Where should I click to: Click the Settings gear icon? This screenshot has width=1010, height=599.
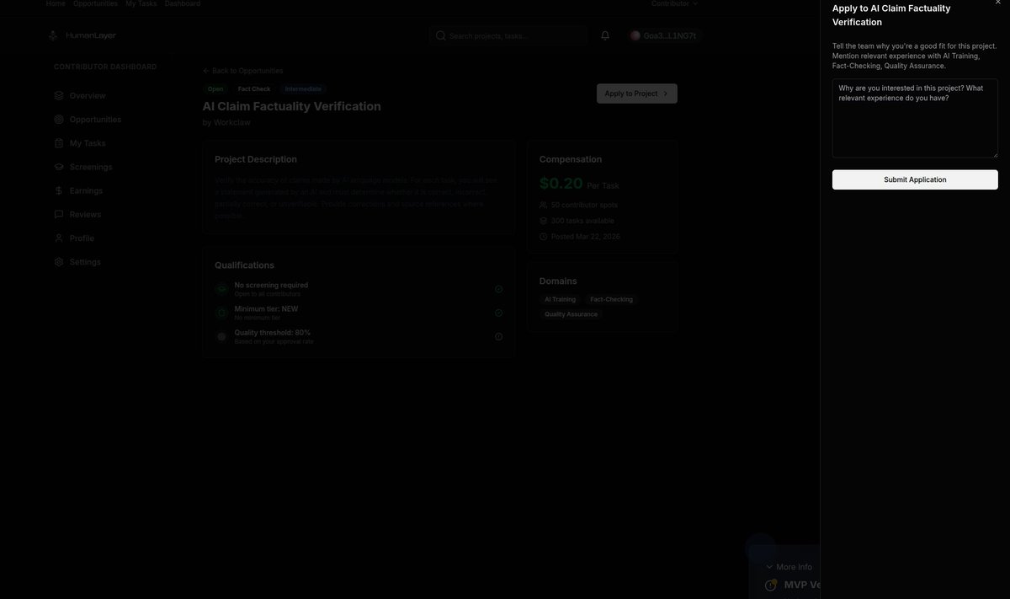[x=59, y=262]
